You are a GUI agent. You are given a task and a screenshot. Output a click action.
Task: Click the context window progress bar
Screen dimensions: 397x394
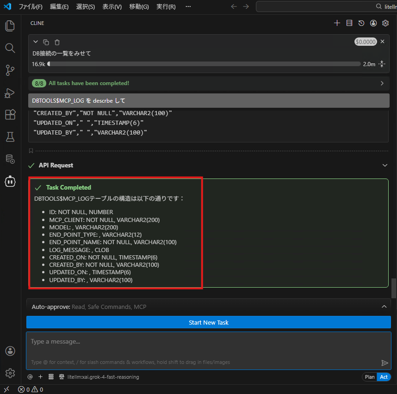point(204,64)
